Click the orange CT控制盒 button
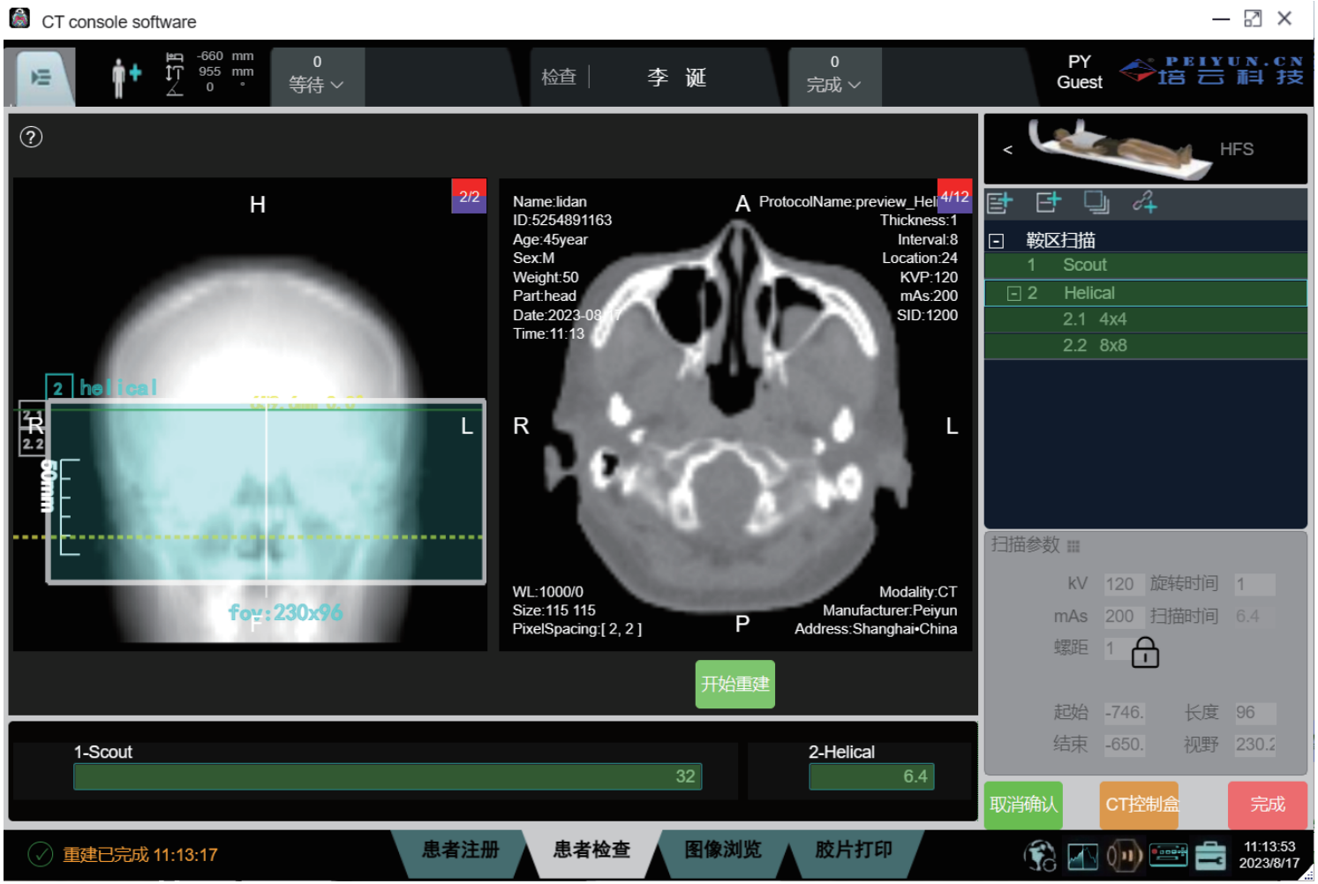This screenshot has width=1318, height=884. pos(1141,804)
